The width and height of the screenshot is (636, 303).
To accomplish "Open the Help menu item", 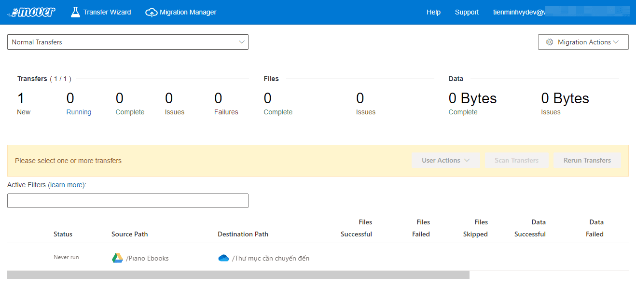I will 433,12.
